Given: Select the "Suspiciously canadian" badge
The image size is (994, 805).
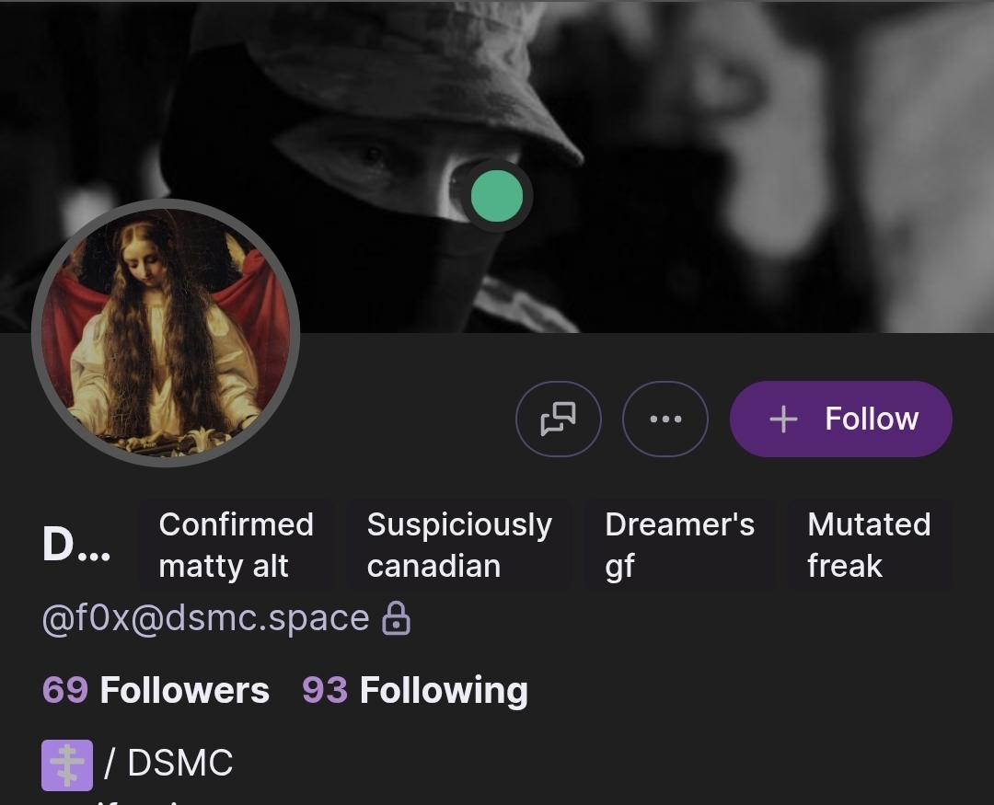Looking at the screenshot, I should [x=458, y=545].
